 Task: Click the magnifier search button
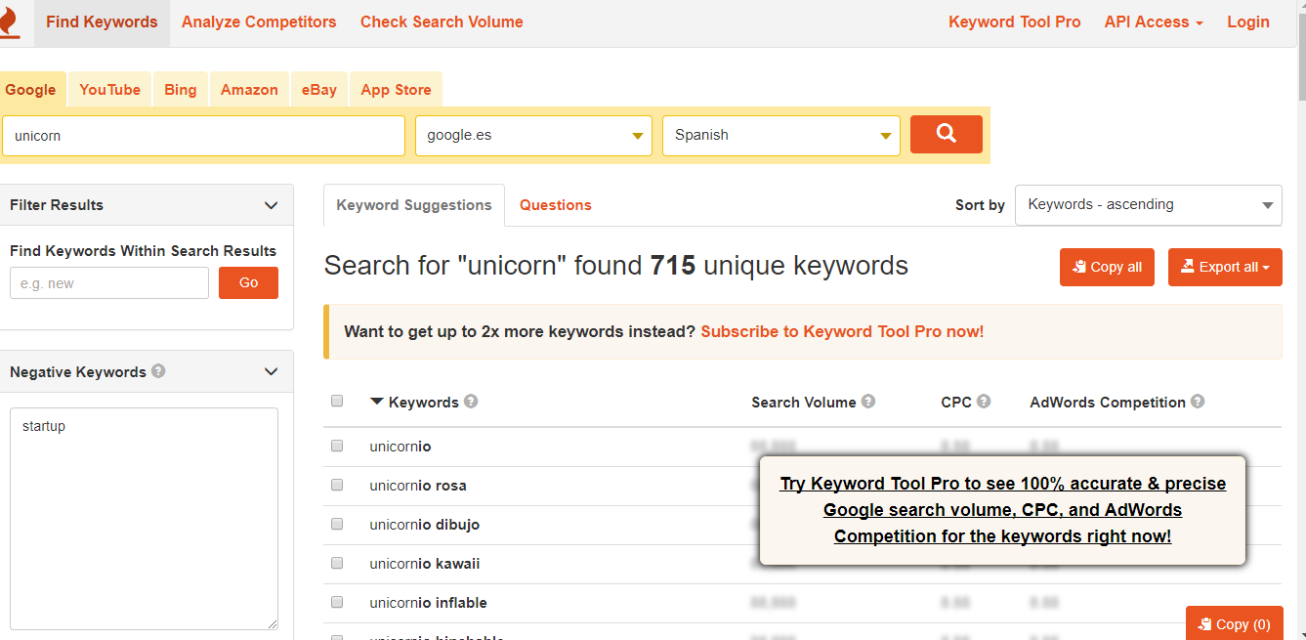946,135
